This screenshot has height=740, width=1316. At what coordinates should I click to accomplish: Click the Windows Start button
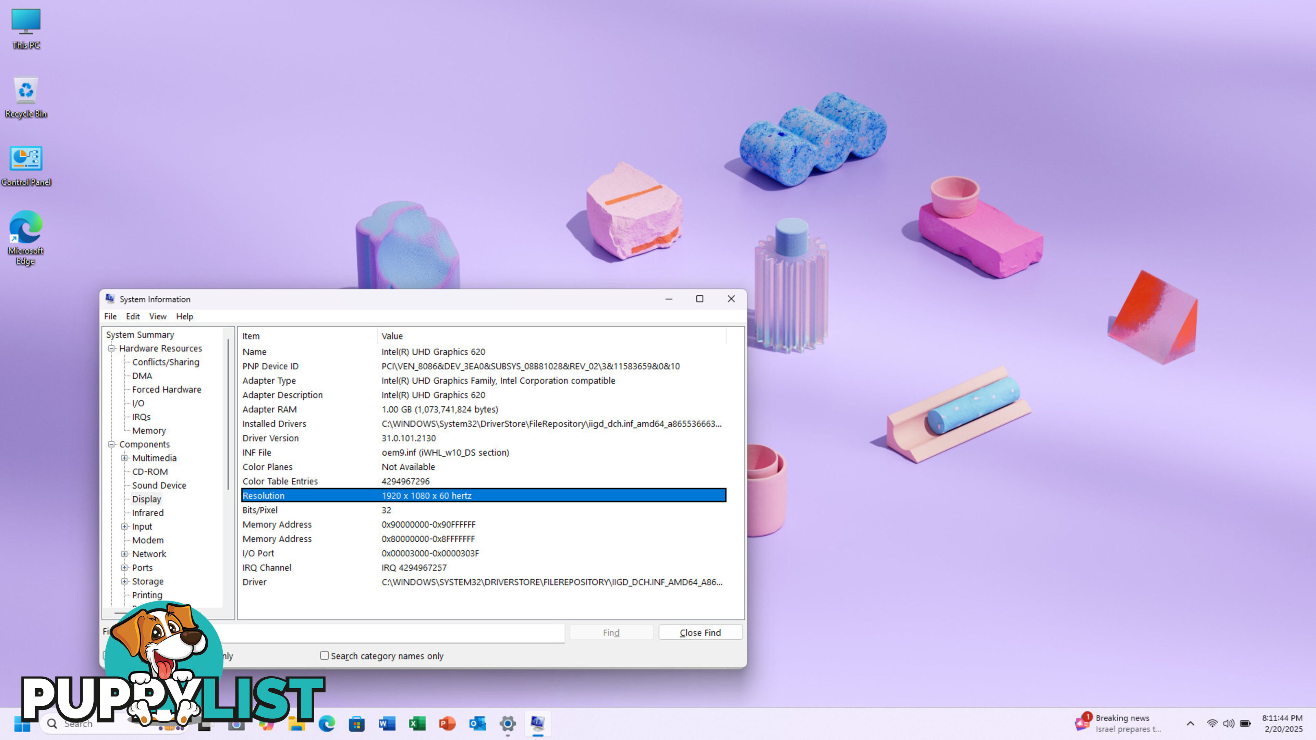click(x=22, y=724)
